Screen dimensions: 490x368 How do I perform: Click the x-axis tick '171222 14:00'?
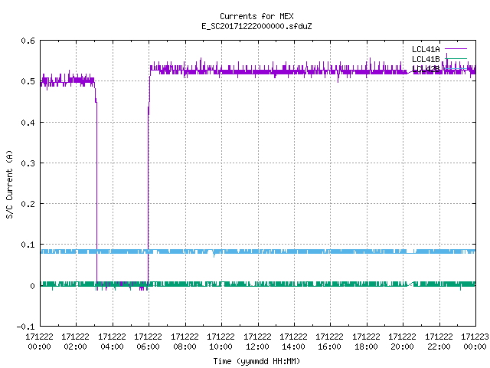pyautogui.click(x=293, y=341)
